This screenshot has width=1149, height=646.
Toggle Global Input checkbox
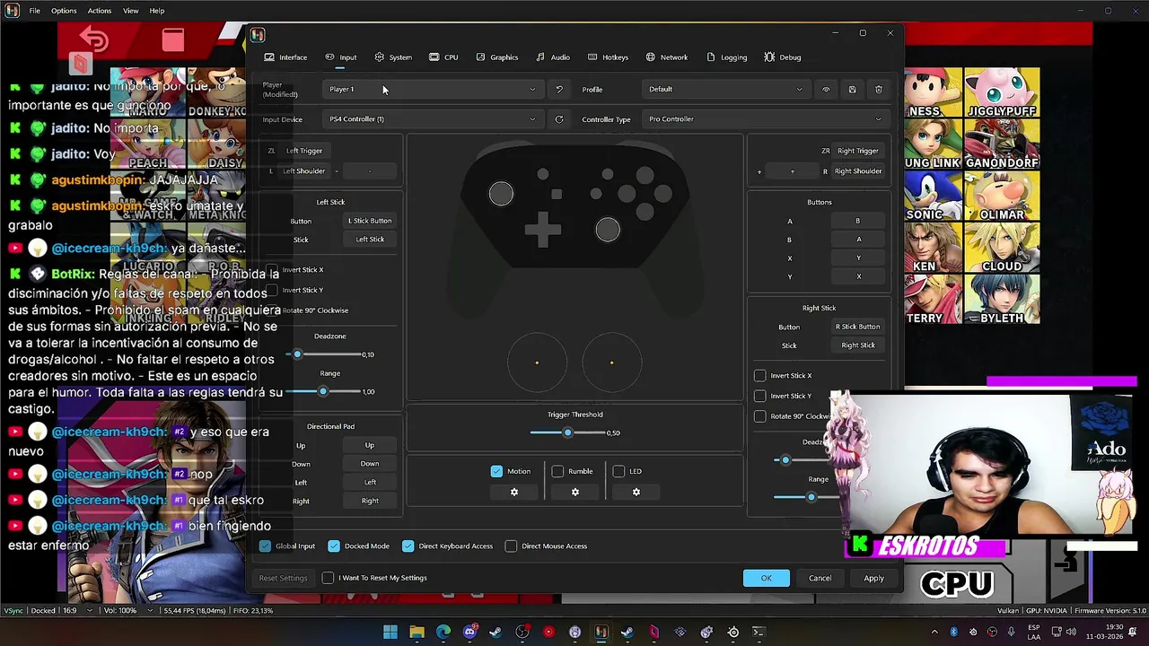[265, 546]
